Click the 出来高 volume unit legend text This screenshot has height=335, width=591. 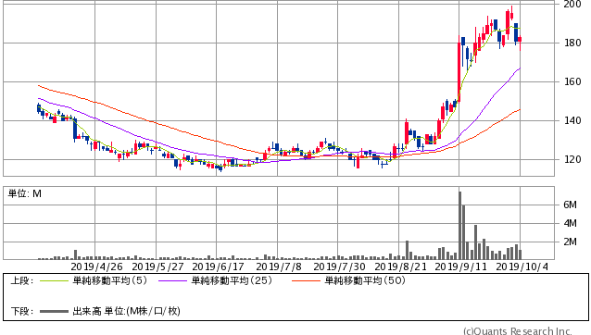pos(126,311)
